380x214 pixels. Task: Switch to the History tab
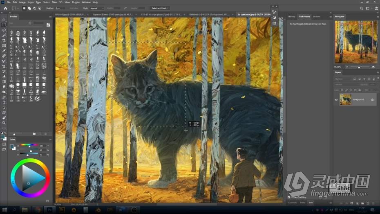pos(292,17)
